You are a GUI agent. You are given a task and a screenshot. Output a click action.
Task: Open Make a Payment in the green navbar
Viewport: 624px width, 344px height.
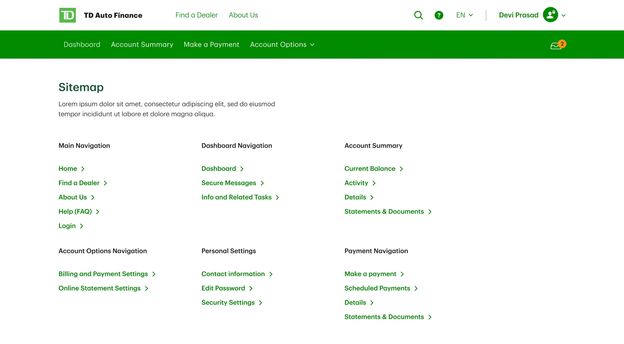[x=211, y=44]
